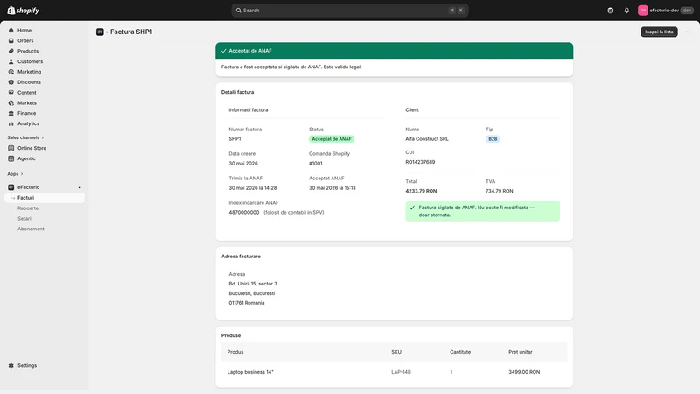Click the Analytics bar chart icon
The width and height of the screenshot is (700, 394).
coord(11,123)
